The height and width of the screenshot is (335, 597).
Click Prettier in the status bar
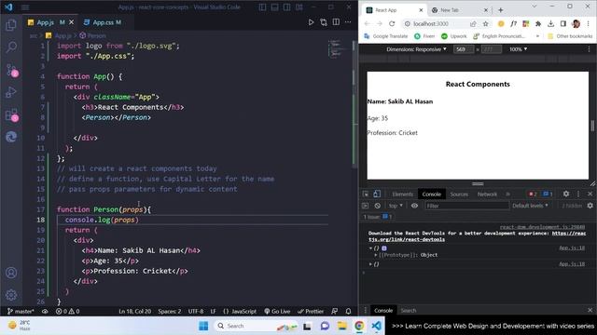311,311
